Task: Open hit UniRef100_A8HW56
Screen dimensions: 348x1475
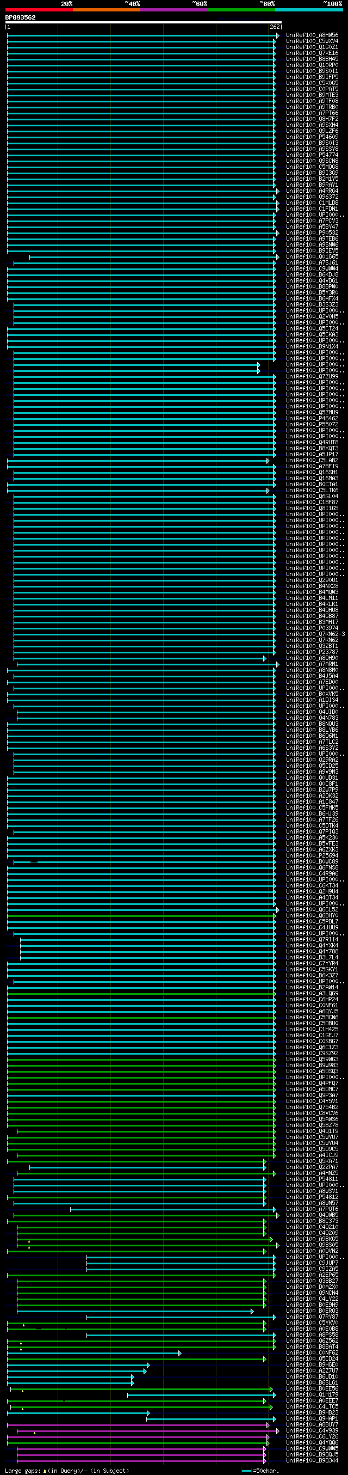Action: pos(312,35)
